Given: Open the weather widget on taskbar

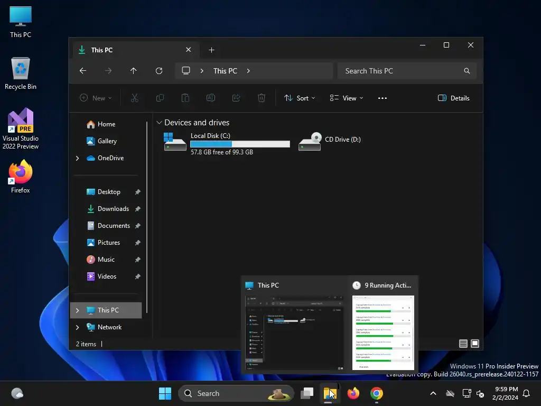Looking at the screenshot, I should point(17,393).
